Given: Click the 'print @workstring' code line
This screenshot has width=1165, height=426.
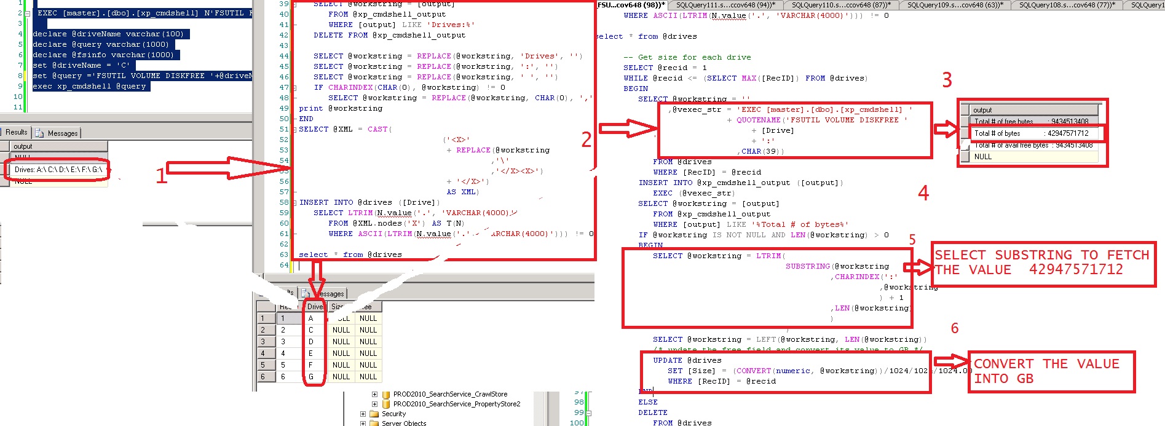Looking at the screenshot, I should [341, 108].
